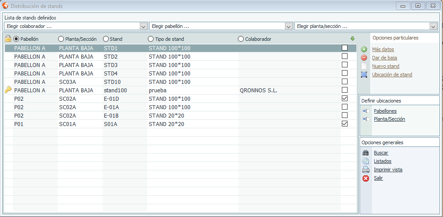
Task: Open the Listados link
Action: [382, 161]
